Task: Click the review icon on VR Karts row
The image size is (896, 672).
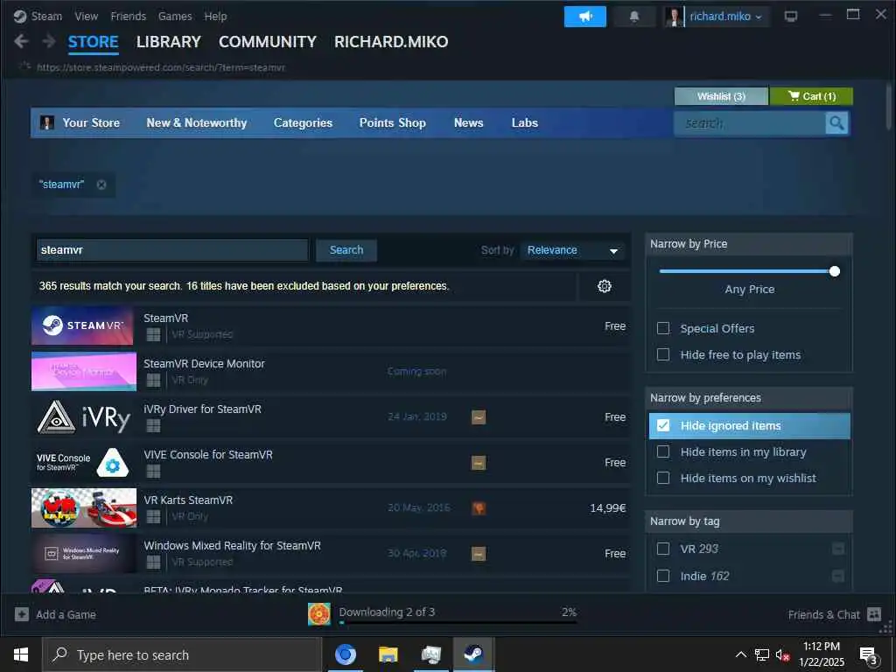Action: point(479,508)
